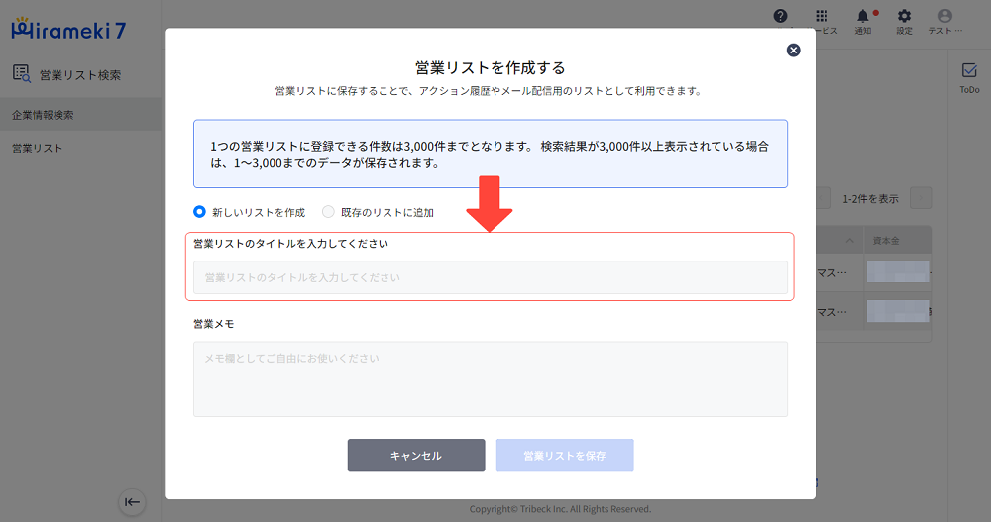Click the 営業リスト検索 sidebar icon
The width and height of the screenshot is (991, 522).
pyautogui.click(x=22, y=74)
